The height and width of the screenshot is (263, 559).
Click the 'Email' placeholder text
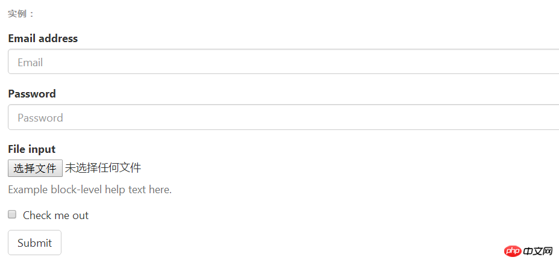30,63
